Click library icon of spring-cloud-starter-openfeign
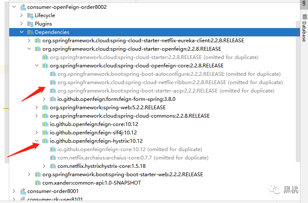The height and width of the screenshot is (203, 308). pos(38,49)
